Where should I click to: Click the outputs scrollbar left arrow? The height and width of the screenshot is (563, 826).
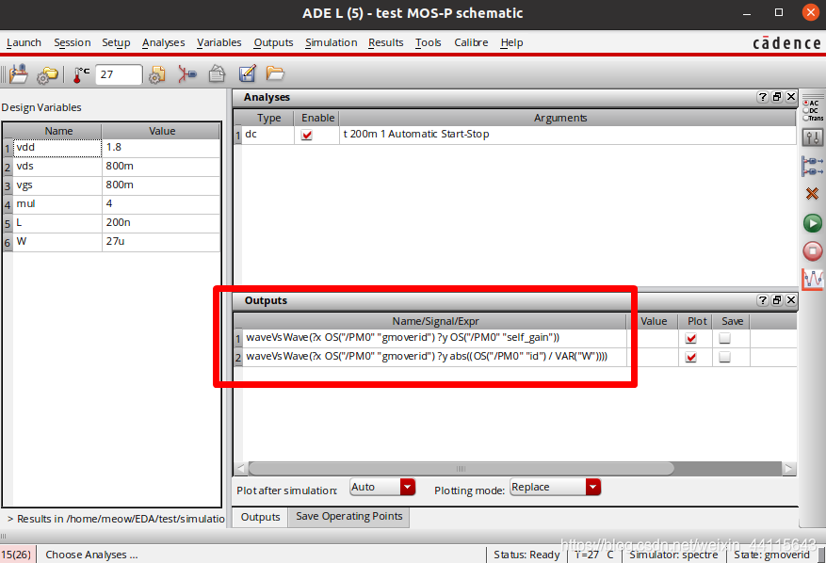tap(241, 469)
